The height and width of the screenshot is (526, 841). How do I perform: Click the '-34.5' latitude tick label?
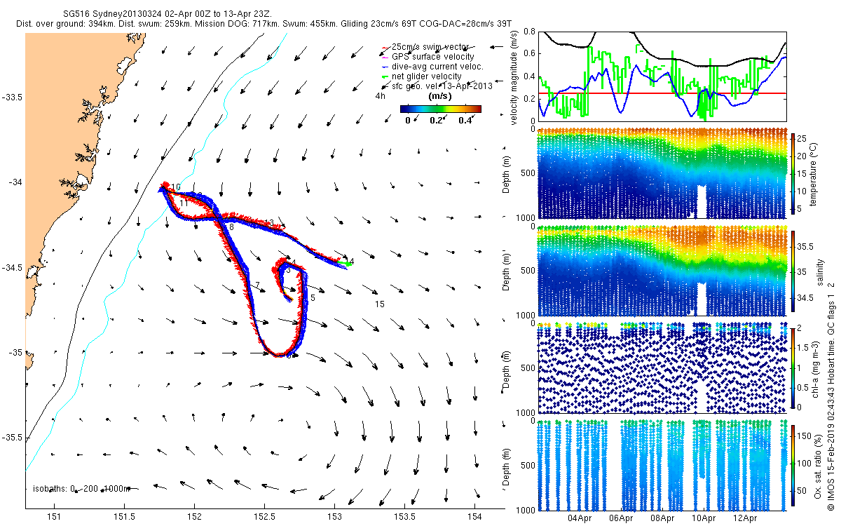click(12, 267)
